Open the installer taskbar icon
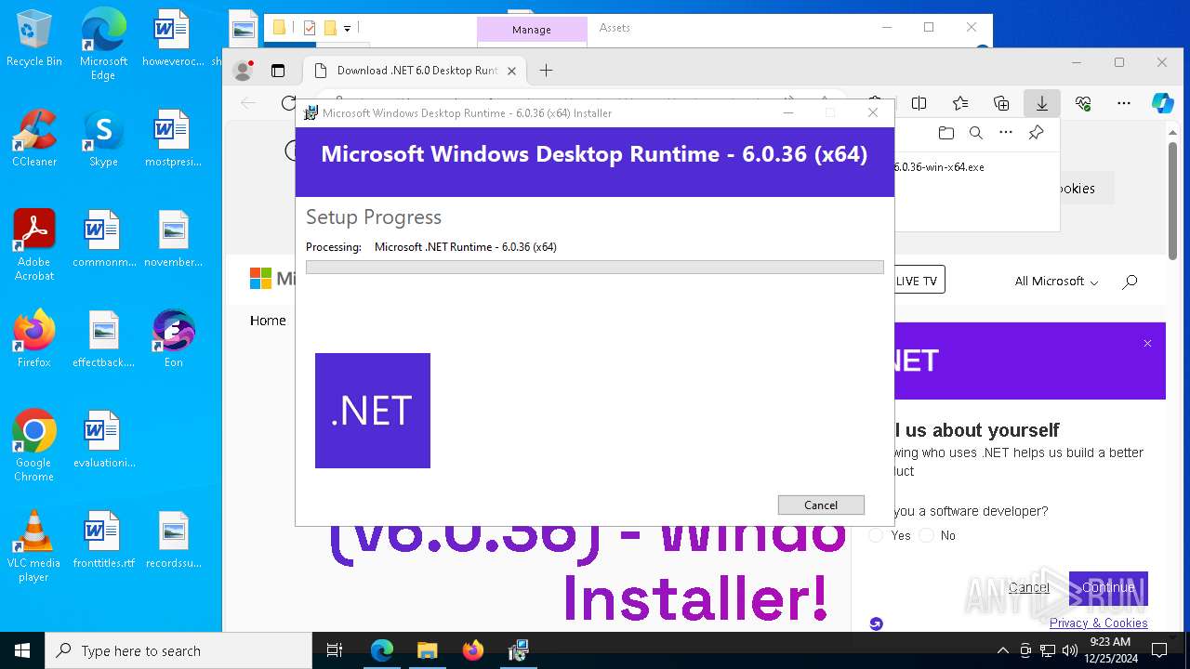The width and height of the screenshot is (1190, 669). click(x=518, y=650)
